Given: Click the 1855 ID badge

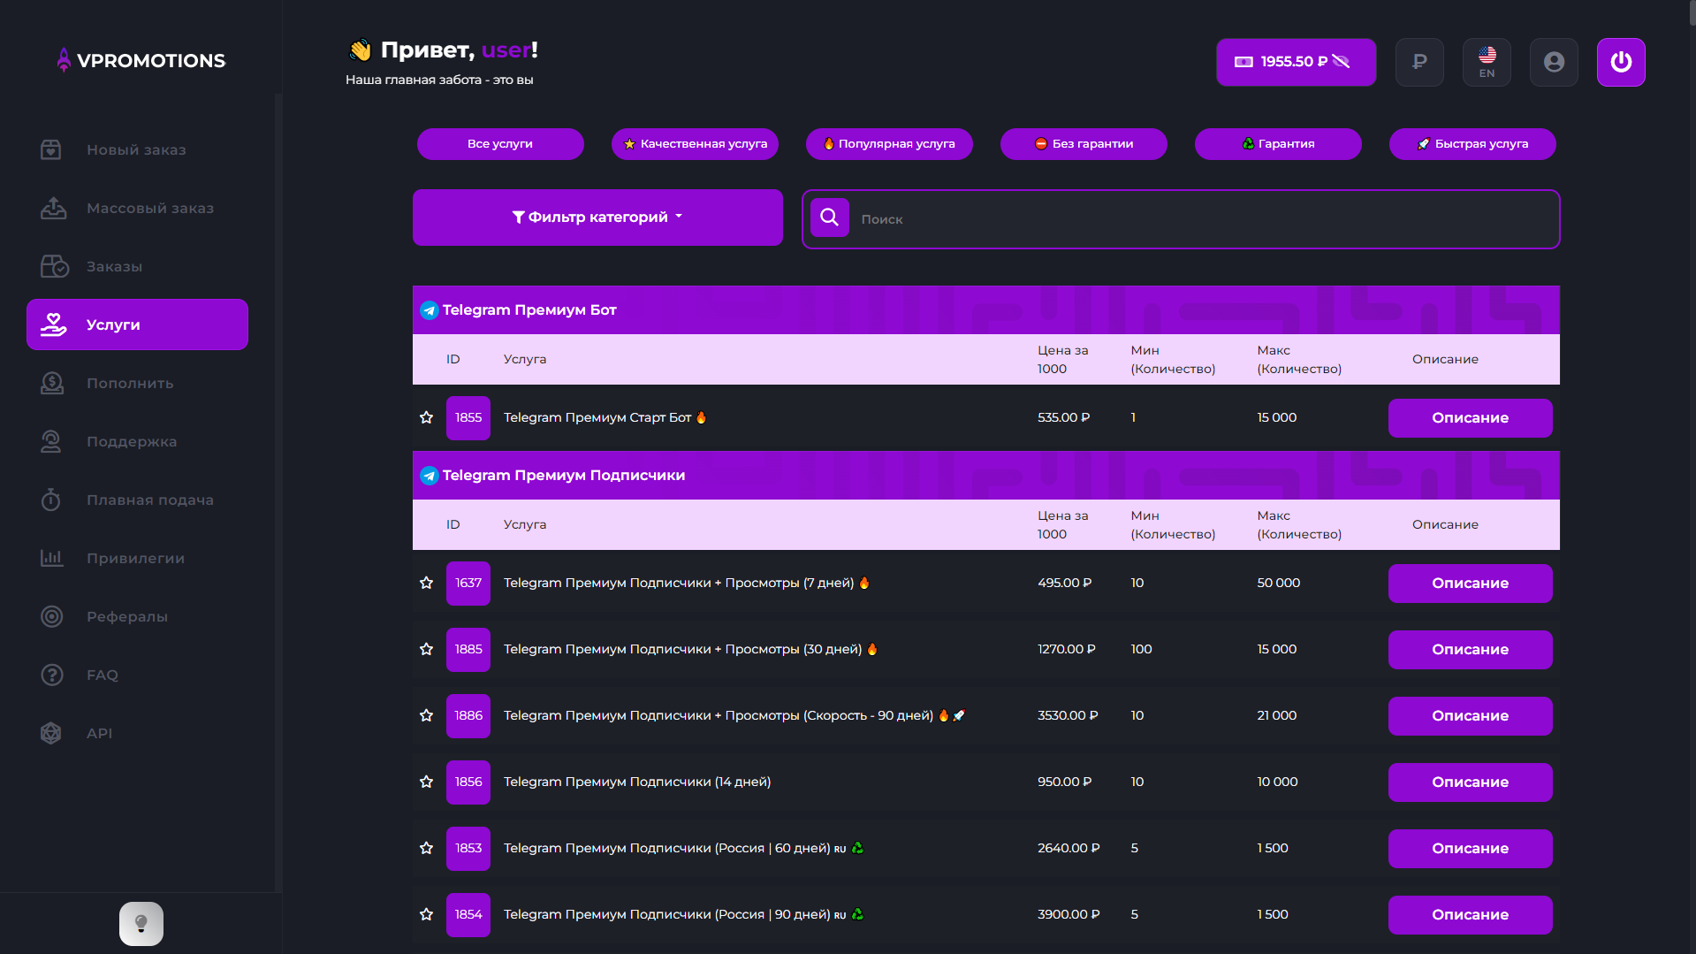Looking at the screenshot, I should point(468,418).
